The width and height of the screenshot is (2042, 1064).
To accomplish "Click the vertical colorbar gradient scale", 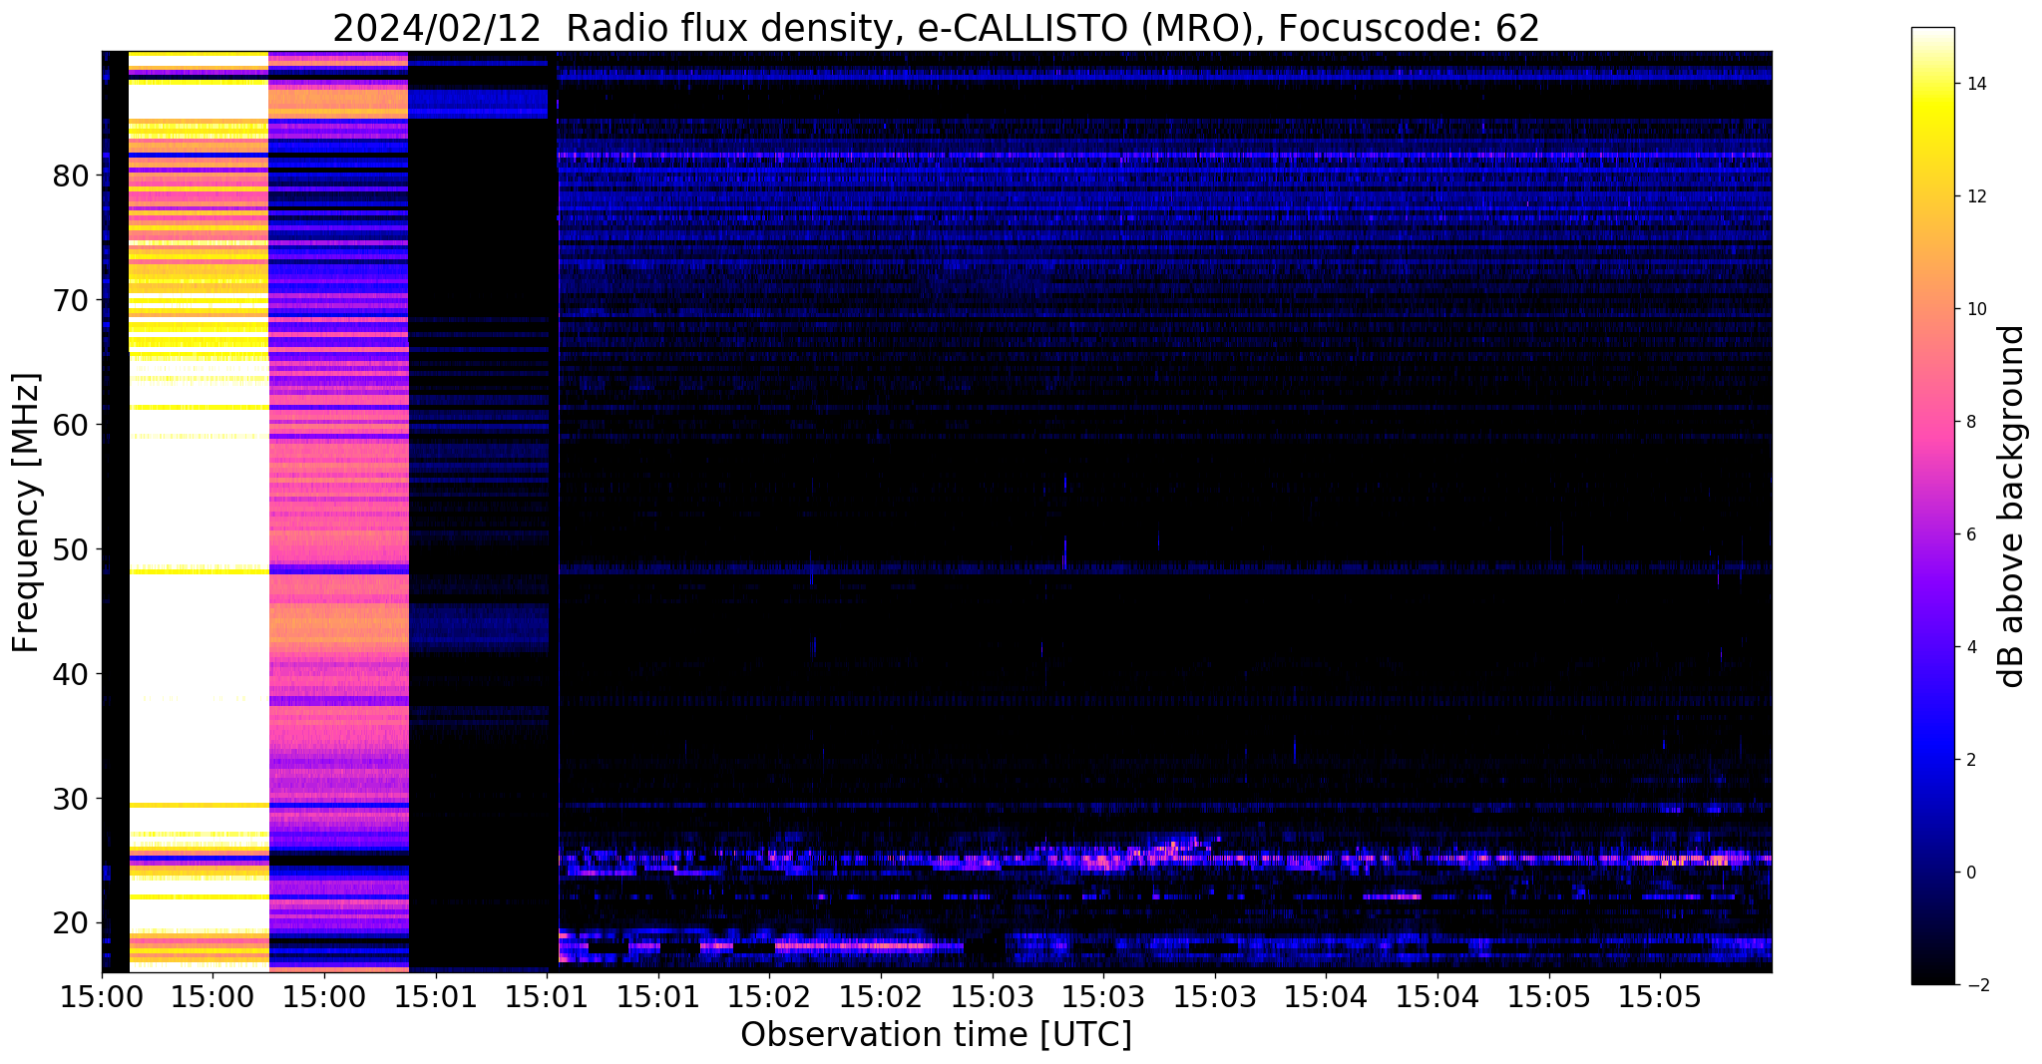I will pos(1932,507).
